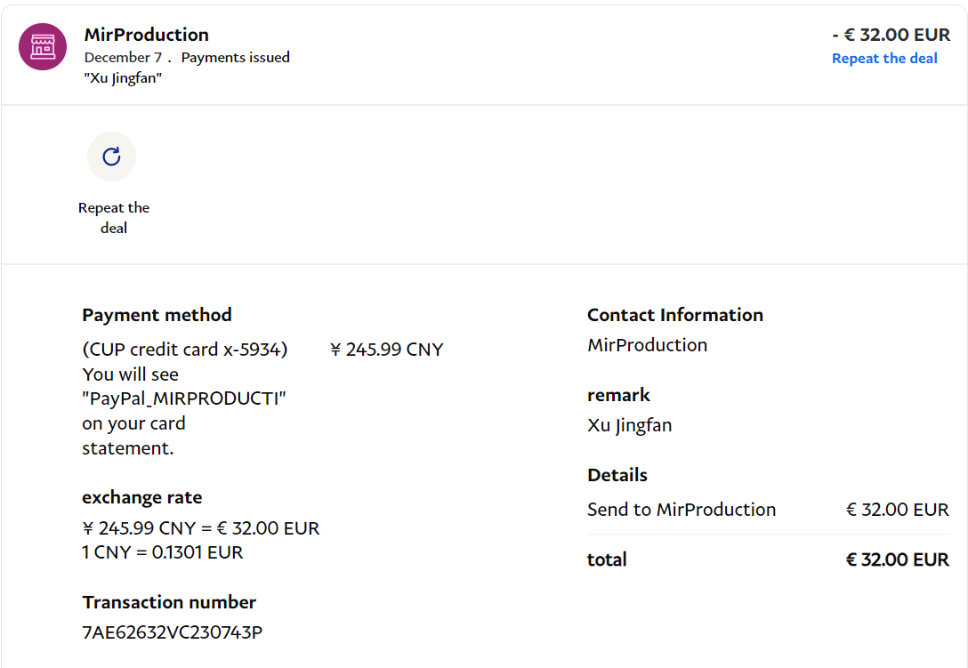This screenshot has width=968, height=668.
Task: Click the -€ 32.00 EUR amount in the header
Action: coord(891,35)
